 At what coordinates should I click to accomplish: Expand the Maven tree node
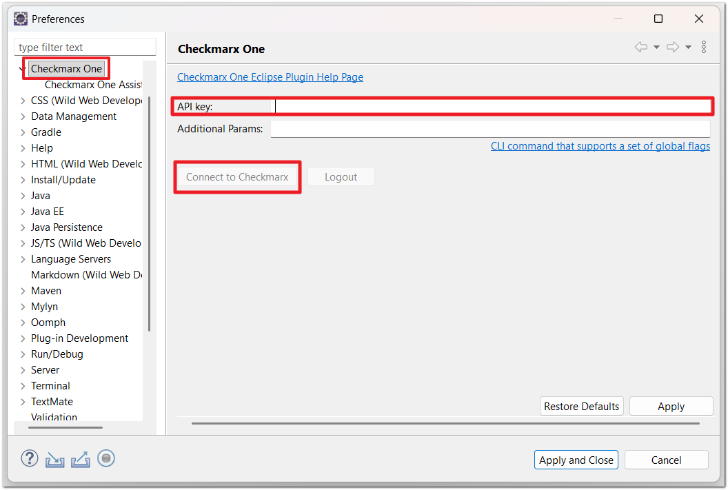coord(23,290)
